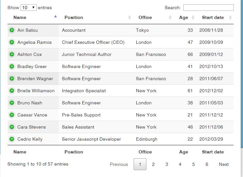
Task: Click into the Search input field
Action: click(208, 8)
